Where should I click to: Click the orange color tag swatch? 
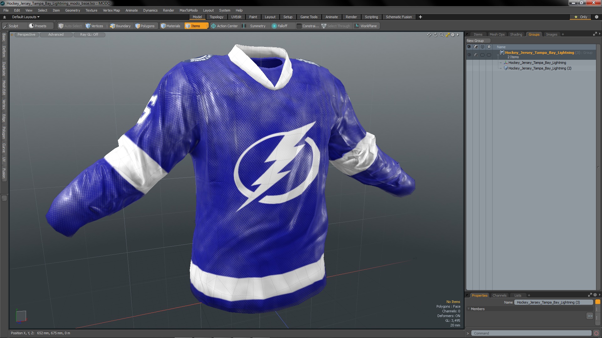click(598, 302)
